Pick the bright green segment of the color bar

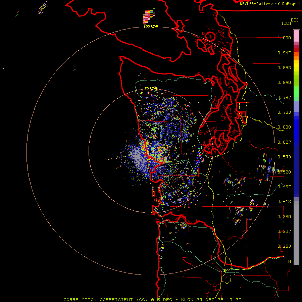click(x=296, y=92)
